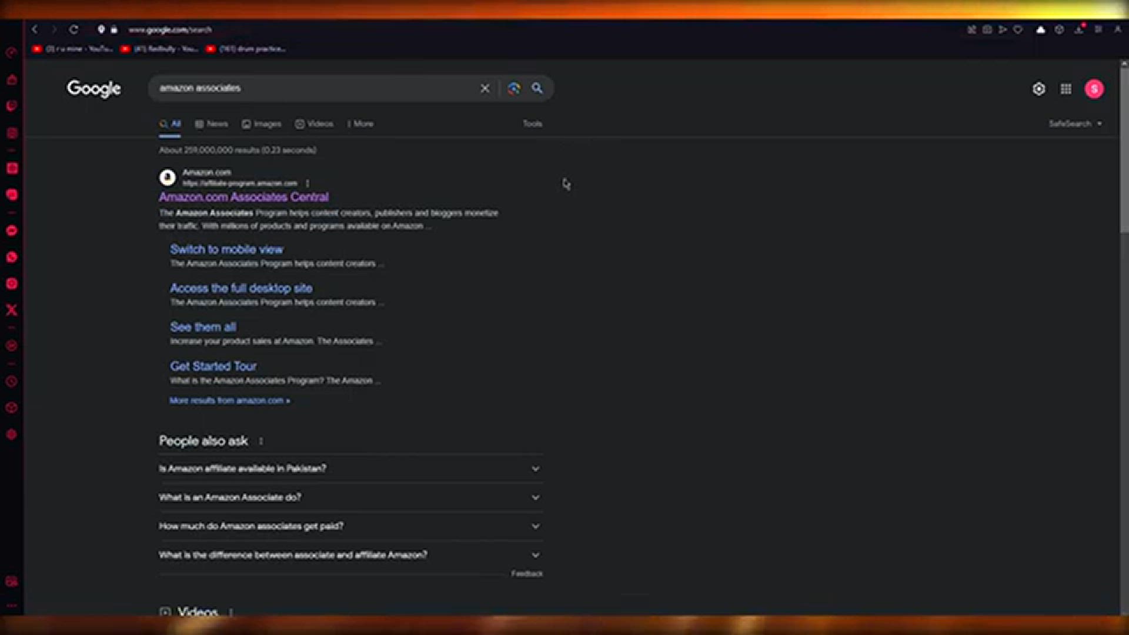This screenshot has height=635, width=1129.
Task: Open the Tools option
Action: pyautogui.click(x=533, y=123)
